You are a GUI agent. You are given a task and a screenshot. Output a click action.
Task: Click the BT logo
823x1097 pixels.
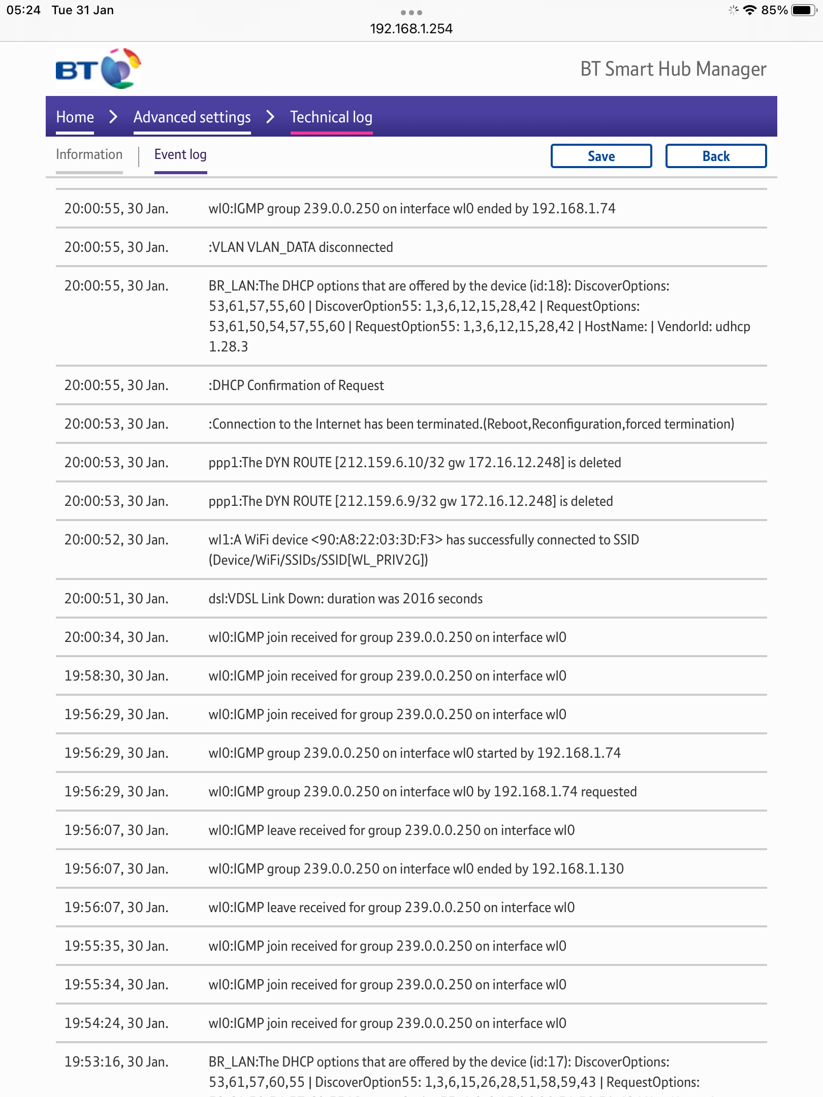(x=98, y=69)
